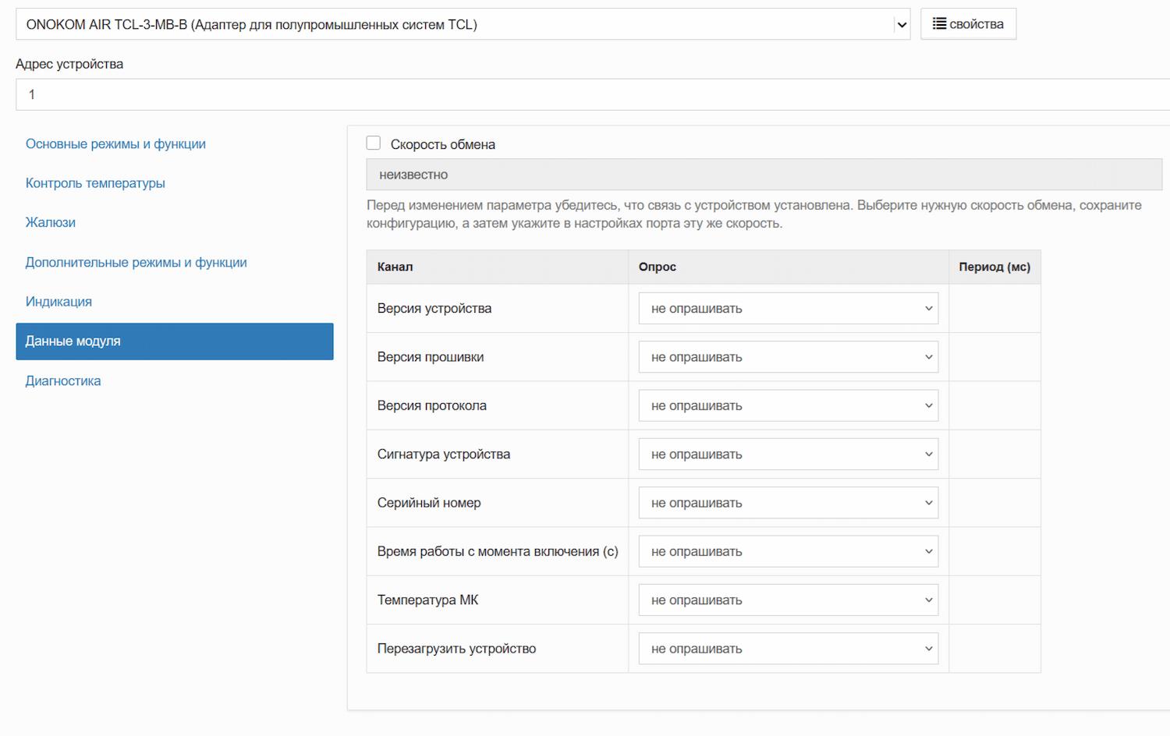Expand polling dropdown for Версия устройства

click(x=788, y=309)
